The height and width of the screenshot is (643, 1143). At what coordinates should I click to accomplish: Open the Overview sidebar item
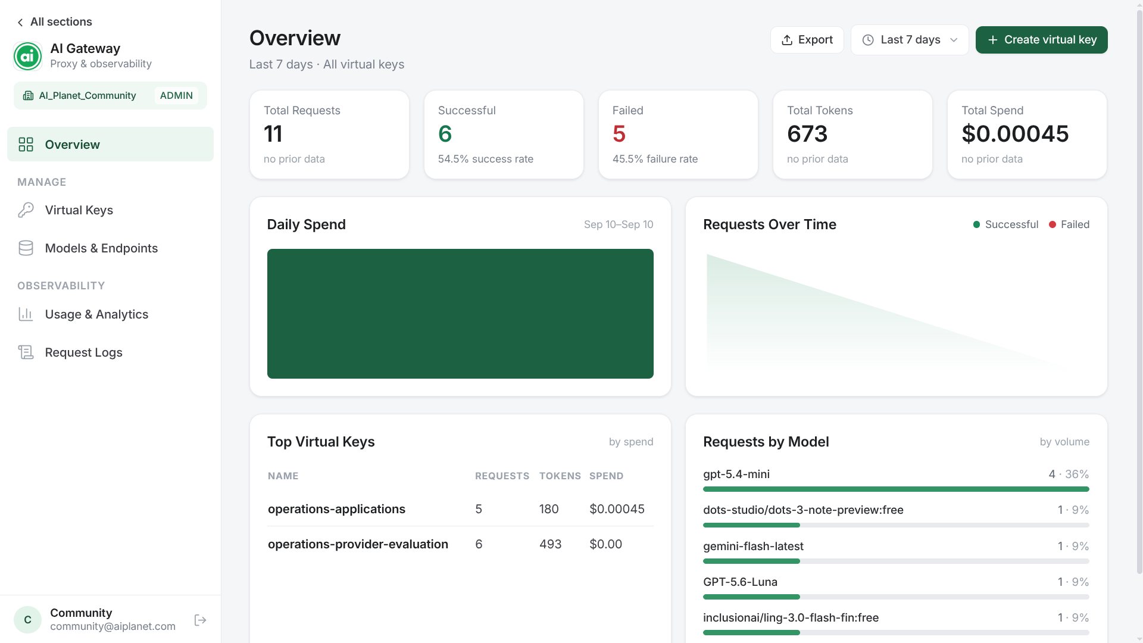pyautogui.click(x=110, y=144)
